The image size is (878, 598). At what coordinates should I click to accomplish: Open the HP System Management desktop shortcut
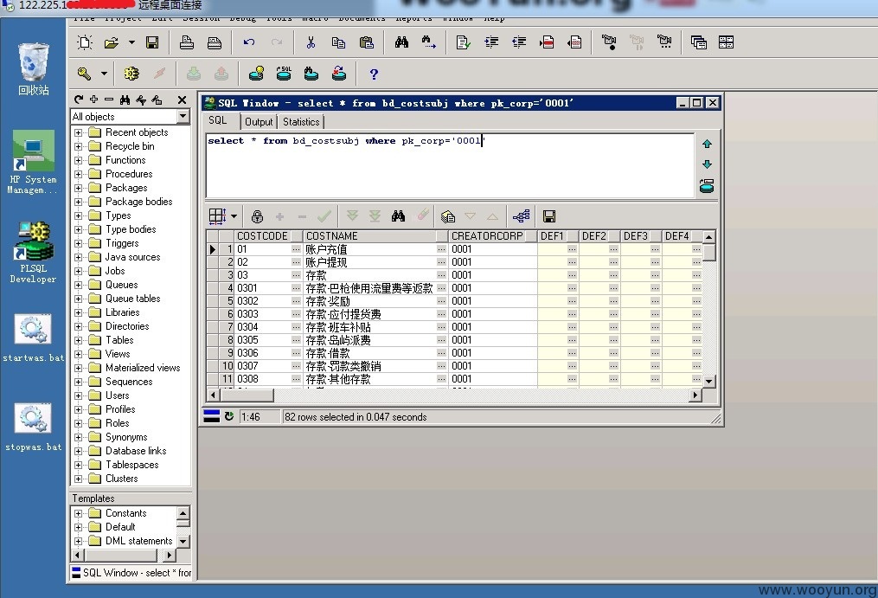tap(33, 162)
